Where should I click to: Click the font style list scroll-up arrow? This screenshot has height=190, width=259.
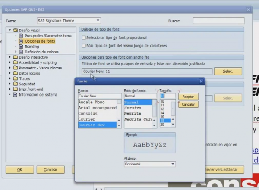(x=154, y=120)
